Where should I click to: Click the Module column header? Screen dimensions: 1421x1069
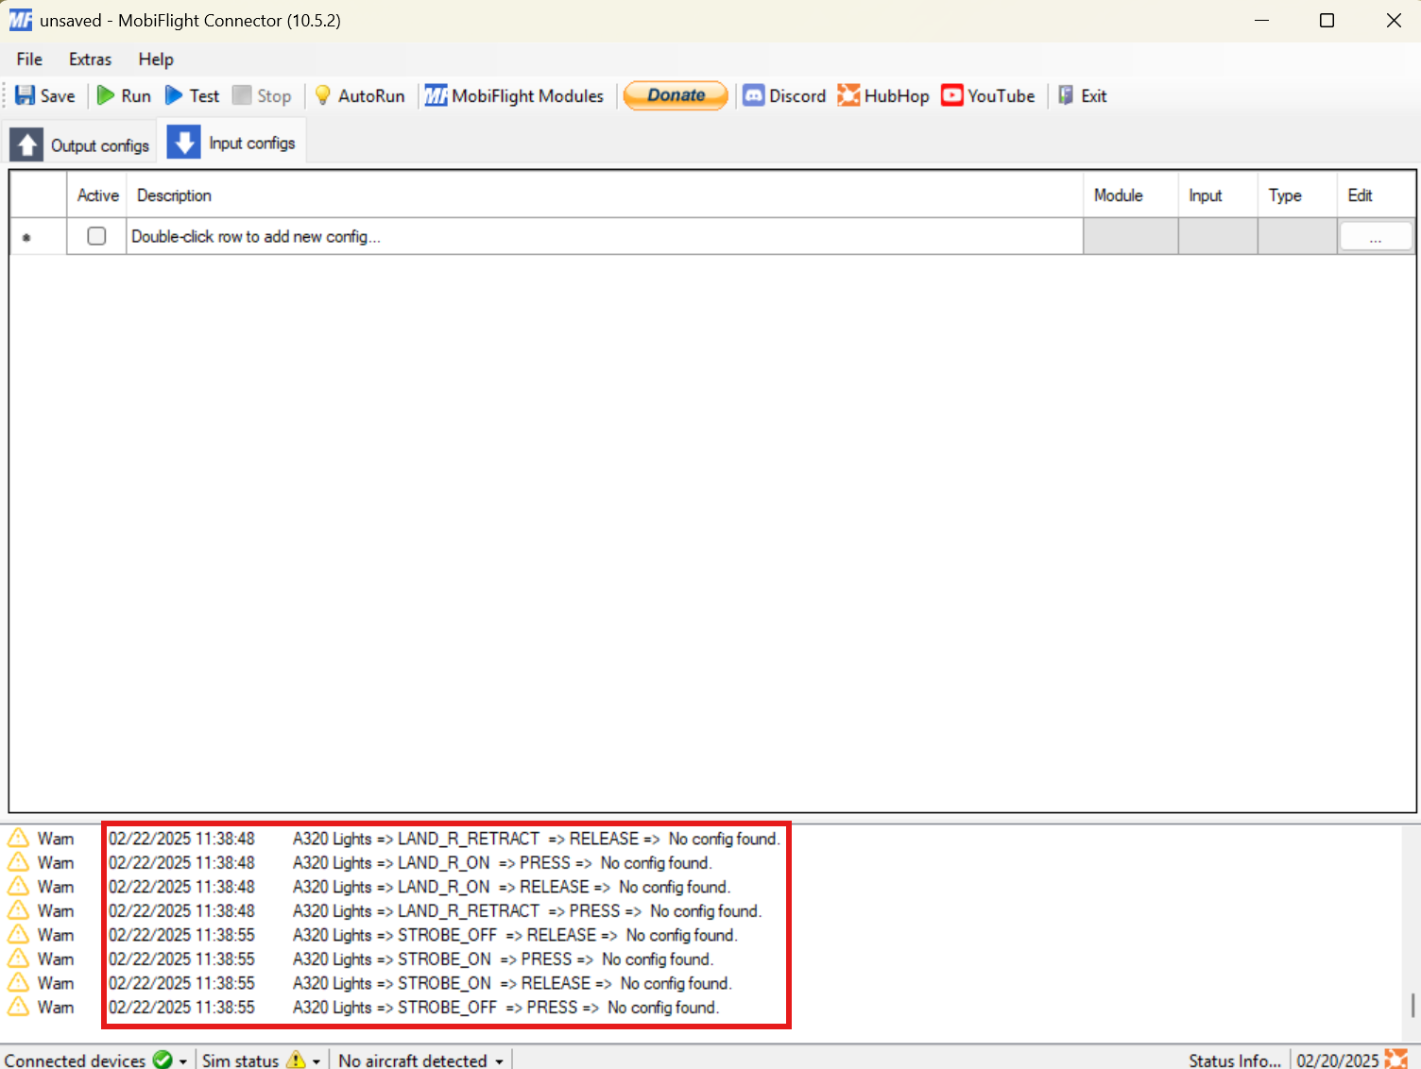(1130, 195)
